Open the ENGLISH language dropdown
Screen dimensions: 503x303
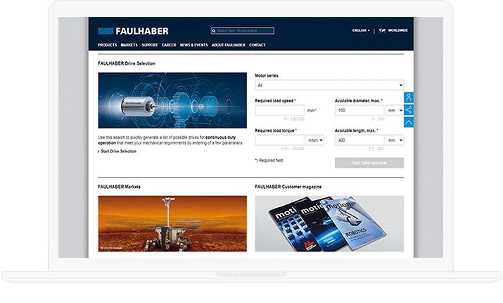coord(361,30)
